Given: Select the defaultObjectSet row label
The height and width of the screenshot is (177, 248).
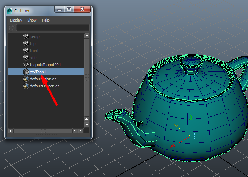Looking at the screenshot, I should click(44, 86).
